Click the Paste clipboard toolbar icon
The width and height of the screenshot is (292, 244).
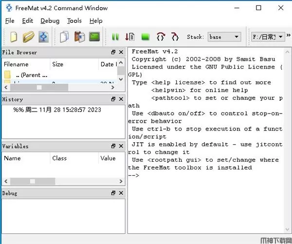[x=79, y=37]
